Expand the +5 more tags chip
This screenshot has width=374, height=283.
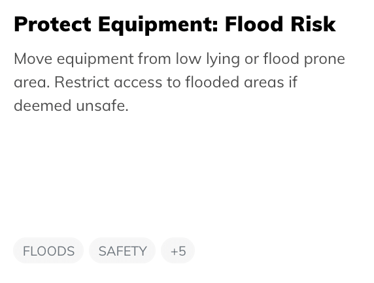(x=178, y=250)
